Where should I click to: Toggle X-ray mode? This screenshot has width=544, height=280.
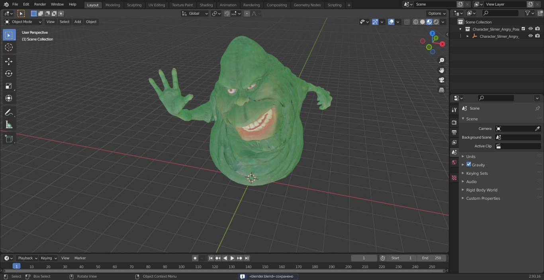(x=407, y=22)
